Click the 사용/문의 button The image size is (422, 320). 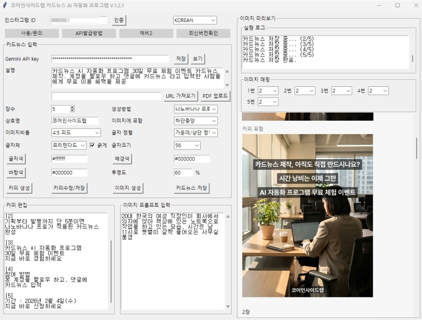[x=32, y=33]
